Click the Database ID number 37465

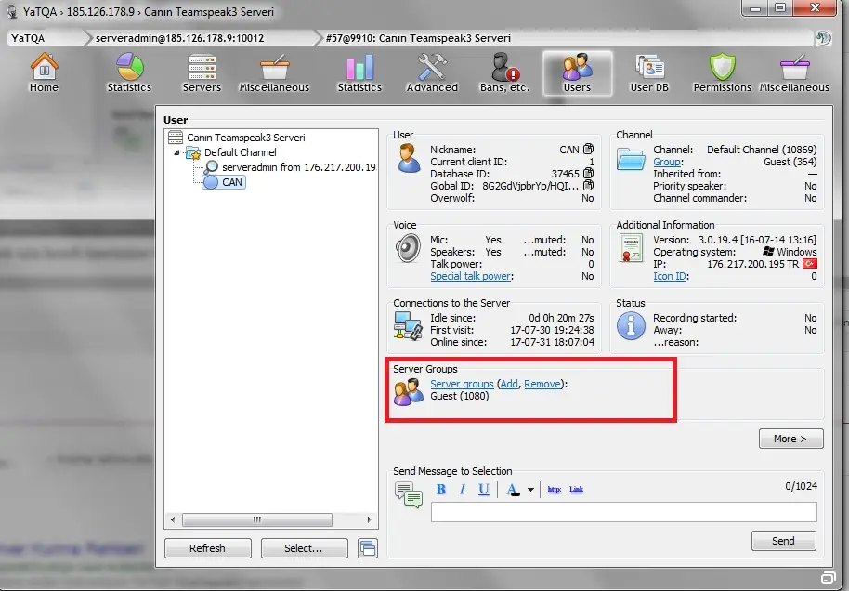[566, 174]
